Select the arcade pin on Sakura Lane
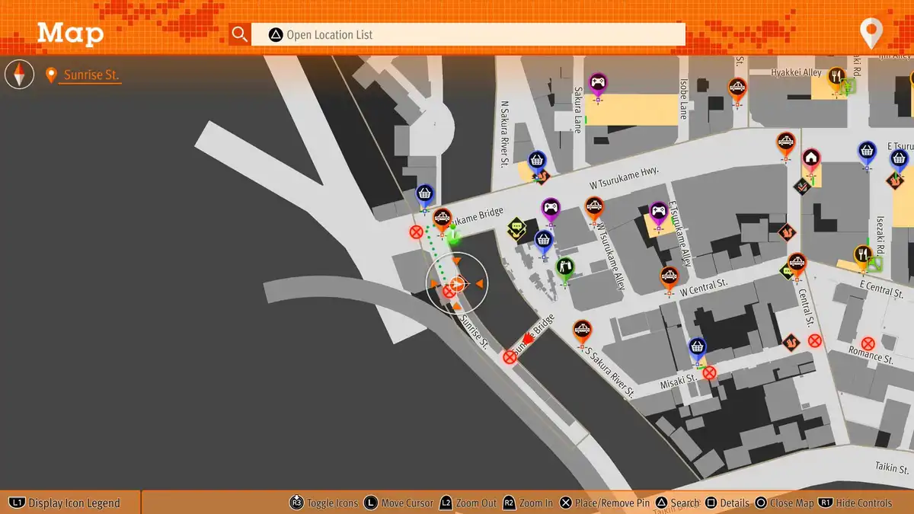Viewport: 914px width, 514px height. (x=598, y=83)
